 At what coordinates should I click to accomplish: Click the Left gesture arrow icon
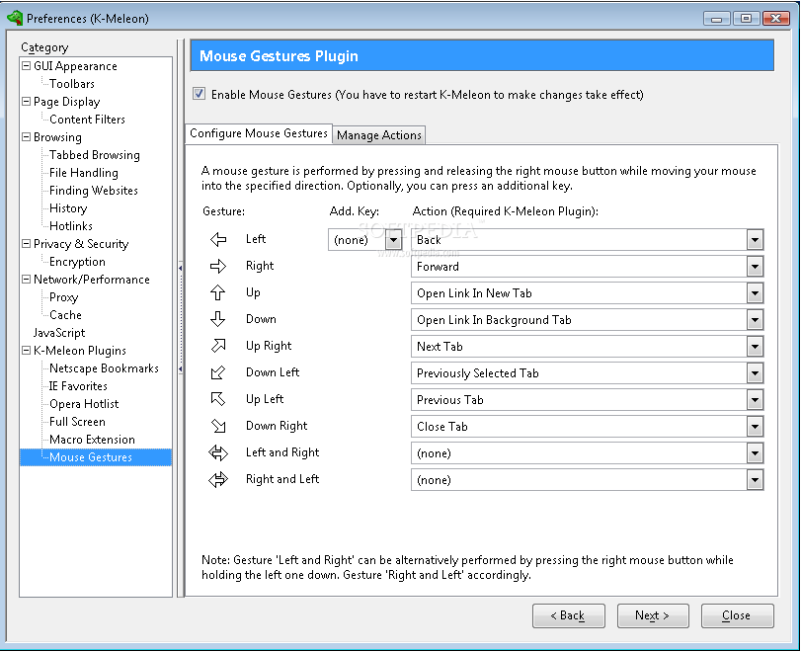click(218, 239)
